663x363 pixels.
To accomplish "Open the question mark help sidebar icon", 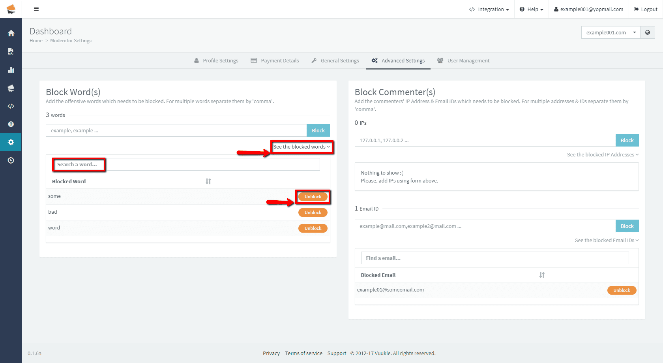I will pyautogui.click(x=11, y=124).
